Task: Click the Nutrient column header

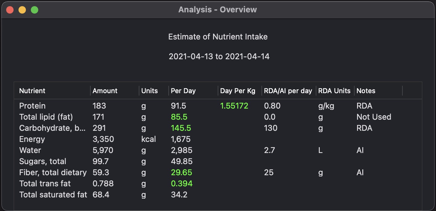Action: (x=32, y=91)
